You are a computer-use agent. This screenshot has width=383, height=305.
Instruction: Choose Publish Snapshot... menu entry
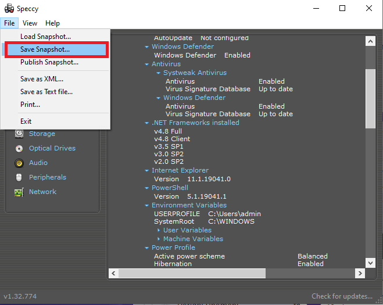[x=55, y=62]
